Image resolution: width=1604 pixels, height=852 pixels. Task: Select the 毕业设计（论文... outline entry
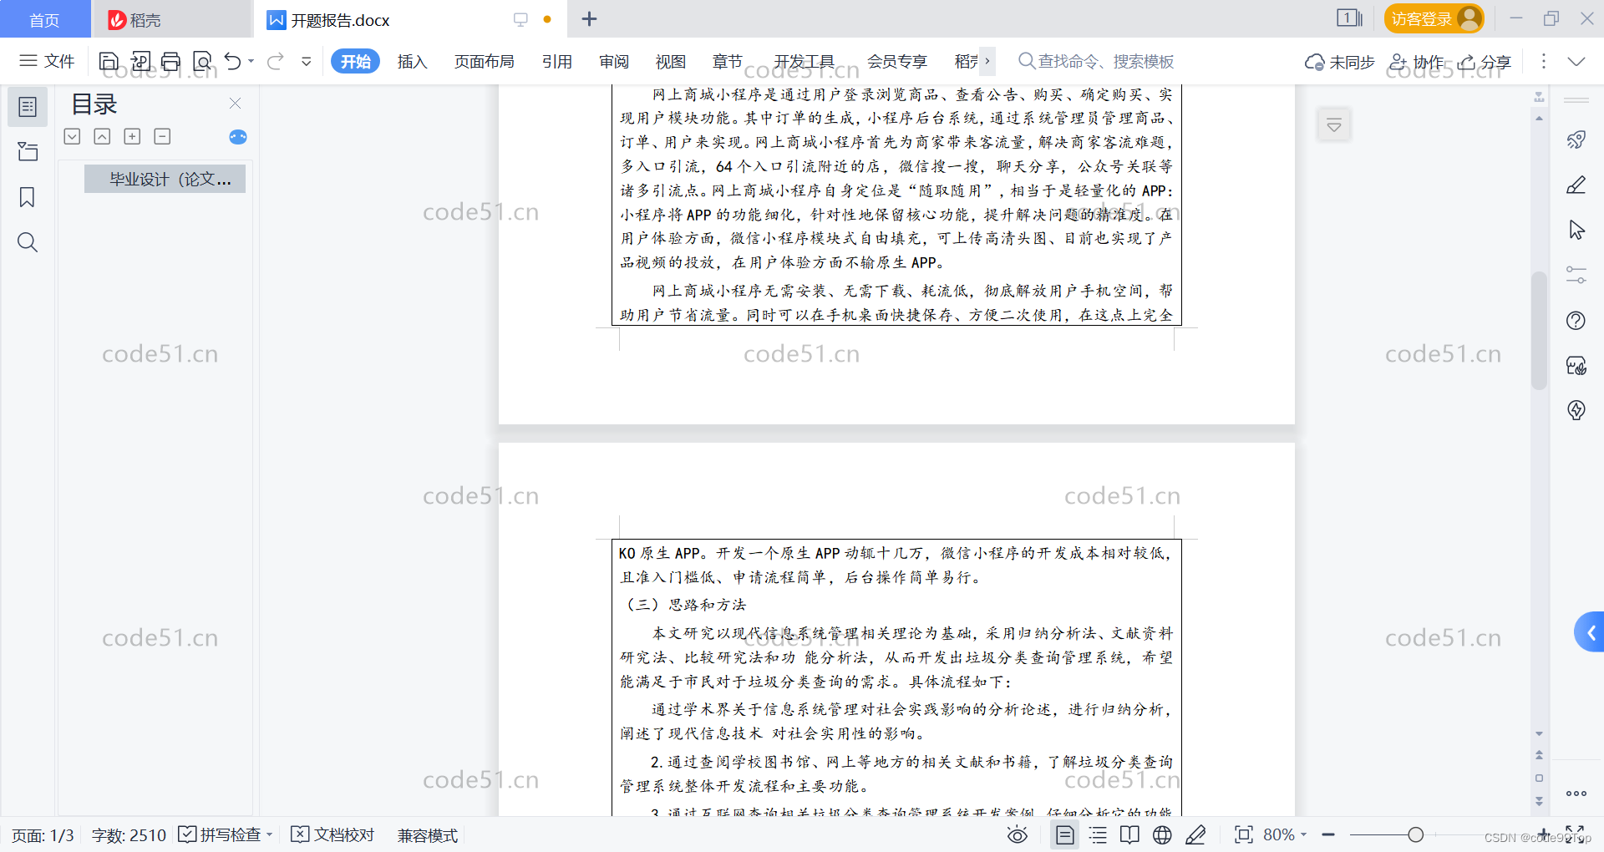tap(165, 179)
